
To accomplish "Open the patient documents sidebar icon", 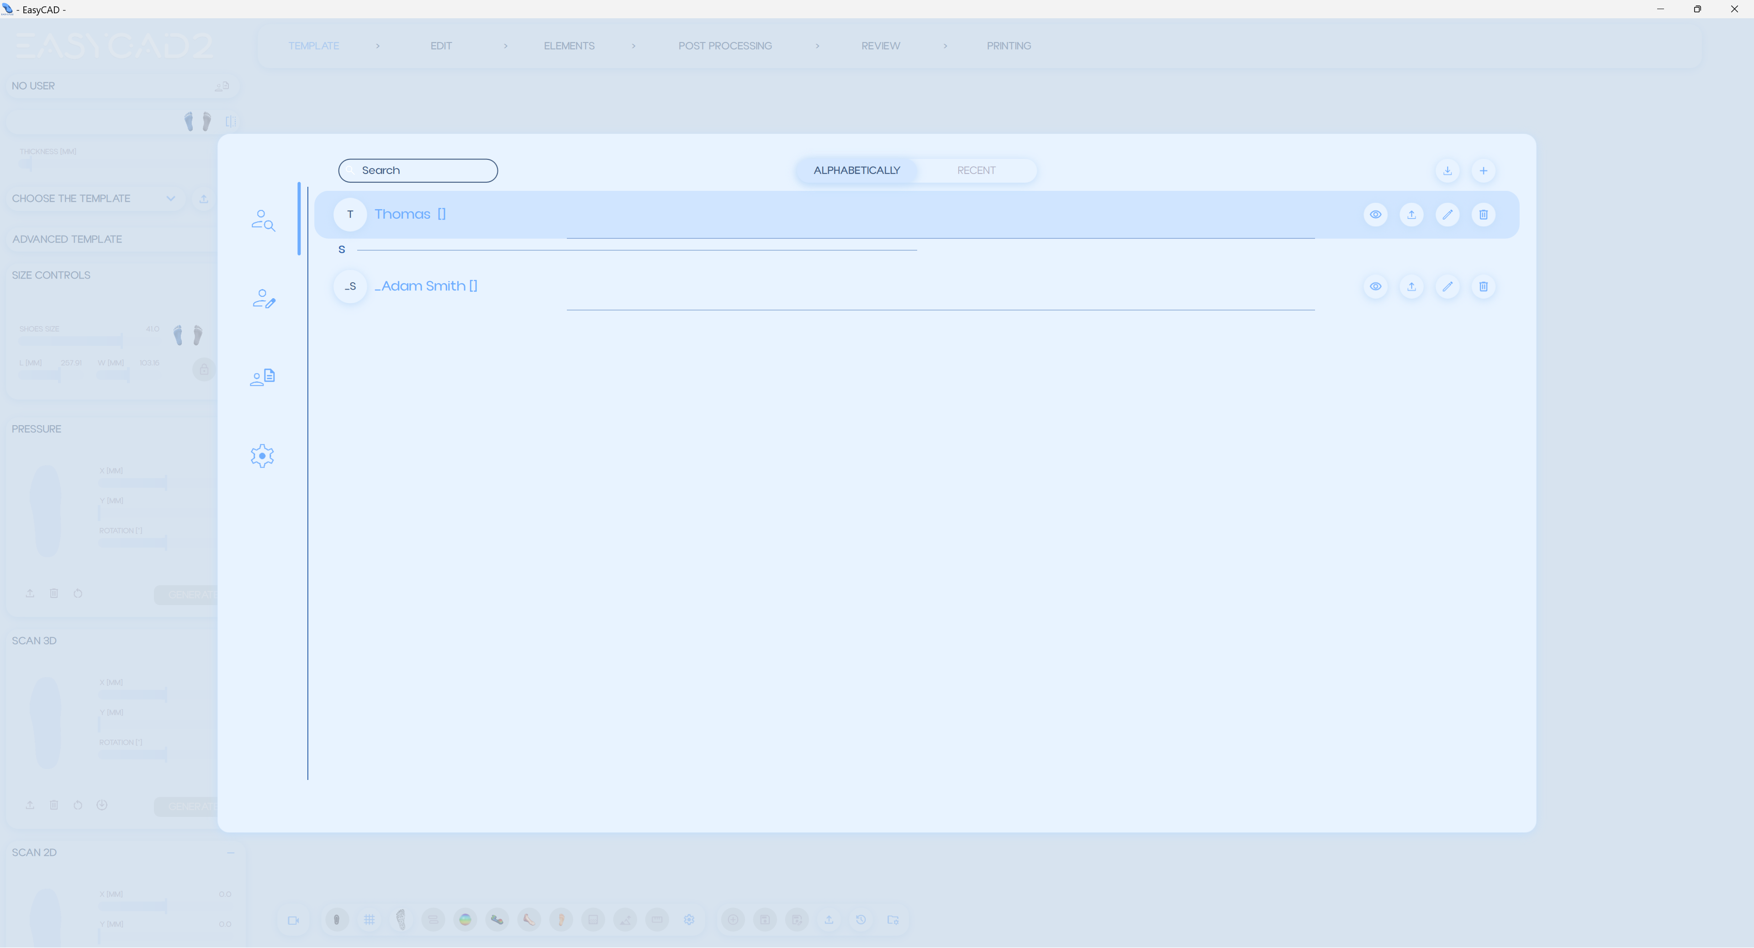I will point(263,377).
